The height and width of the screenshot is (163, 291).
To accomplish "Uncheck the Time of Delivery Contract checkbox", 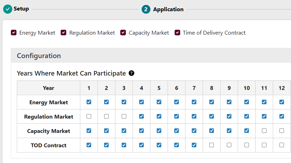I will pyautogui.click(x=177, y=33).
